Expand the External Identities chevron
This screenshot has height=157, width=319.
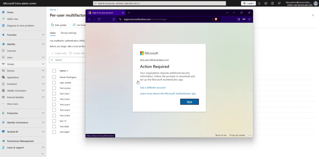coord(43,97)
